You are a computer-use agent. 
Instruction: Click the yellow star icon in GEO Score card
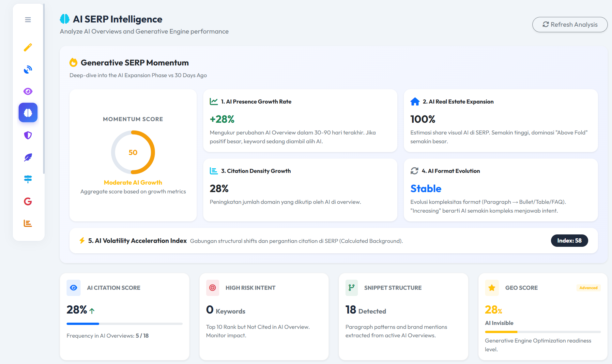tap(492, 288)
